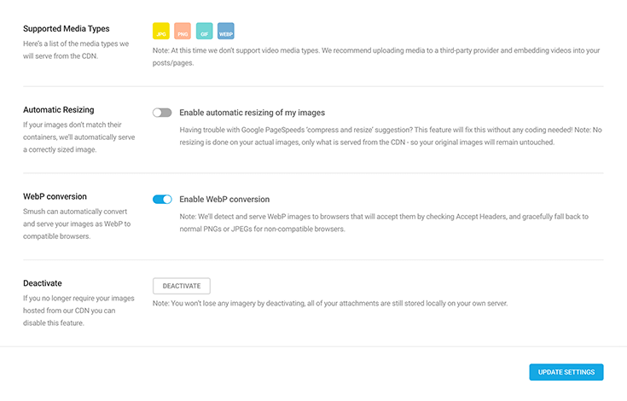627x401 pixels.
Task: Select the Automatic Resizing section heading
Action: click(58, 109)
